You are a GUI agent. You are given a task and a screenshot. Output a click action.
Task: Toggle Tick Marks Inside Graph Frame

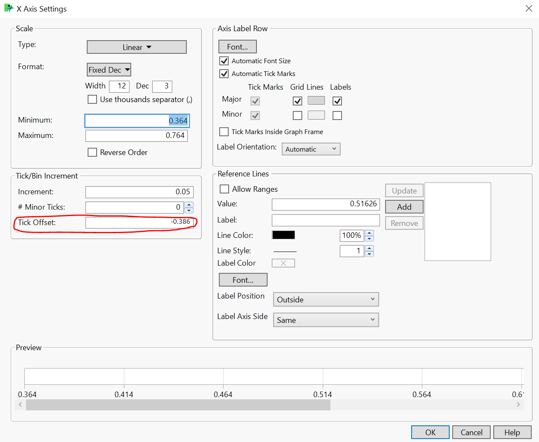pyautogui.click(x=224, y=132)
